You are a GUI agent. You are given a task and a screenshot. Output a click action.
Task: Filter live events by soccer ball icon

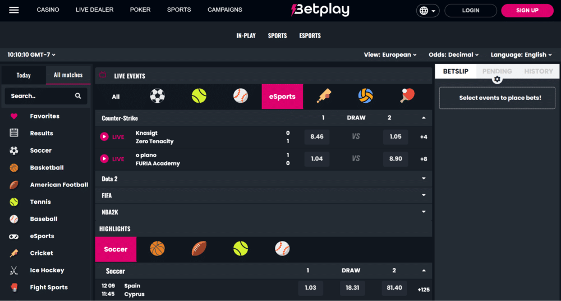click(157, 96)
